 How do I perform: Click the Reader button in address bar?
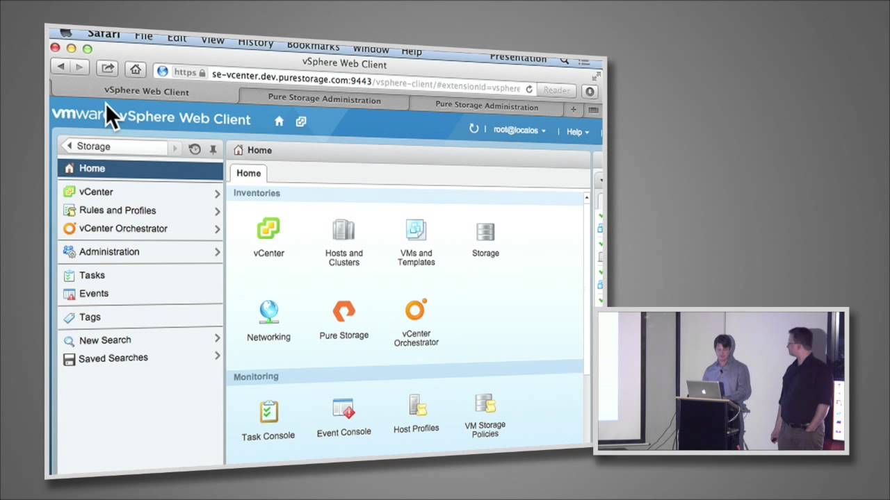[x=556, y=90]
